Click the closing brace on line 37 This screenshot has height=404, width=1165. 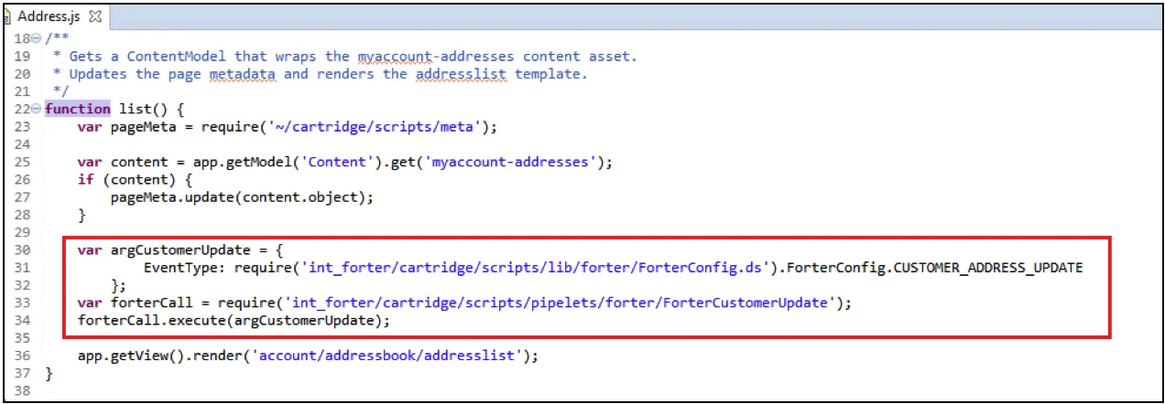(x=49, y=374)
